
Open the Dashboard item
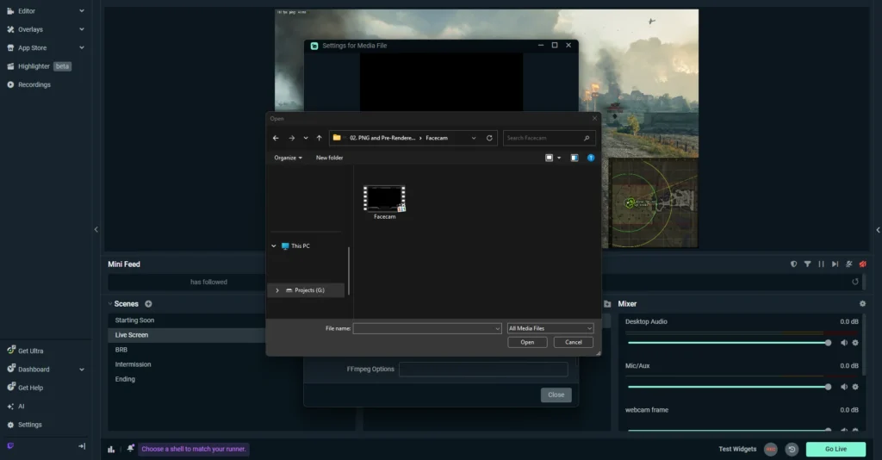pyautogui.click(x=34, y=370)
